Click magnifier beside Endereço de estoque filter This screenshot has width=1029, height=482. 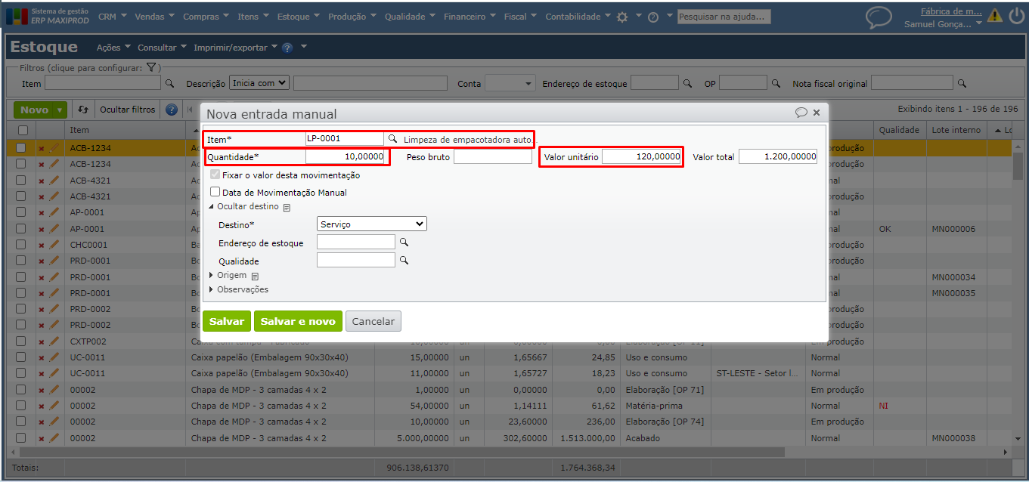pos(687,83)
